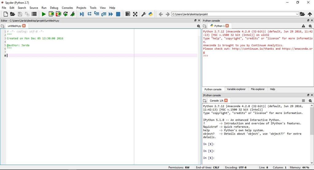Click the Python console >>> prompt
This screenshot has width=314, height=170.
205,56
